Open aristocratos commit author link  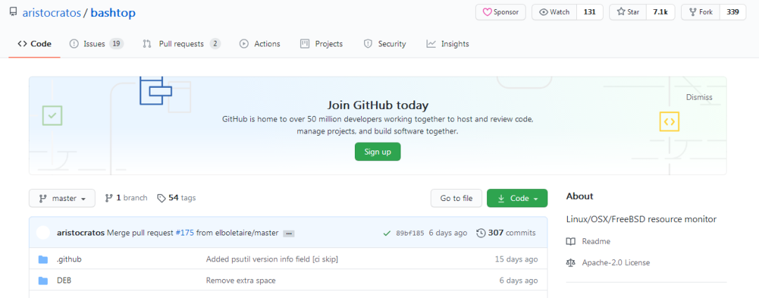(x=81, y=233)
